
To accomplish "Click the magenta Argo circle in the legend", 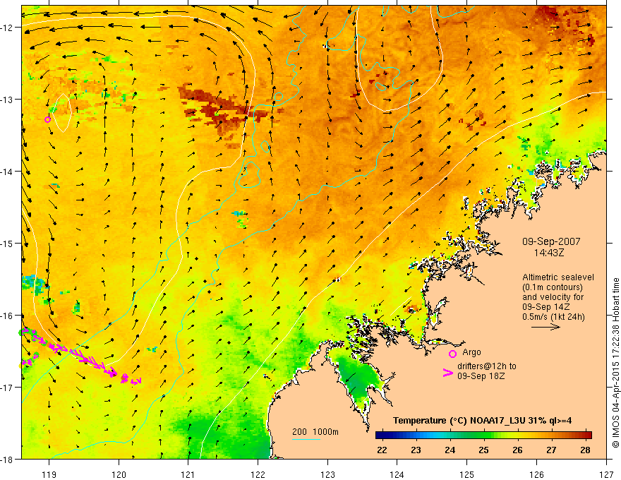I will [452, 354].
